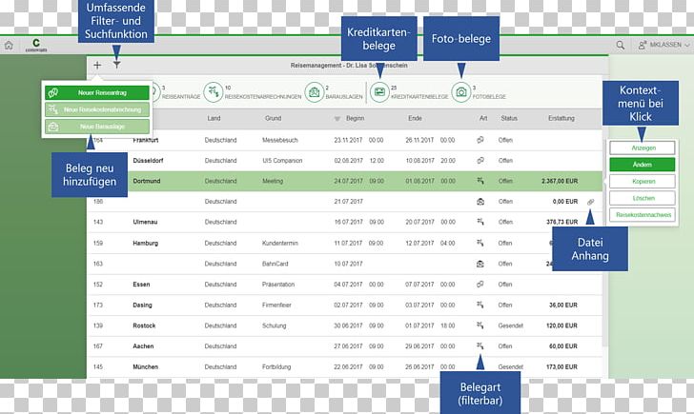Select Neue Barauslage from add menu
Viewport: 694px width, 414px height.
(x=96, y=126)
